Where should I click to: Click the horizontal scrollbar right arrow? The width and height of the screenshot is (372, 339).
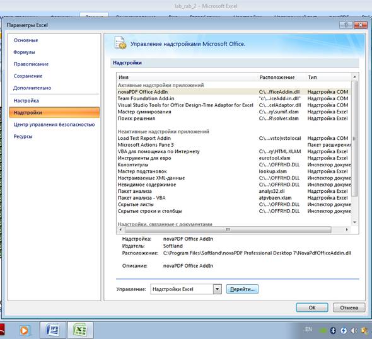(347, 229)
